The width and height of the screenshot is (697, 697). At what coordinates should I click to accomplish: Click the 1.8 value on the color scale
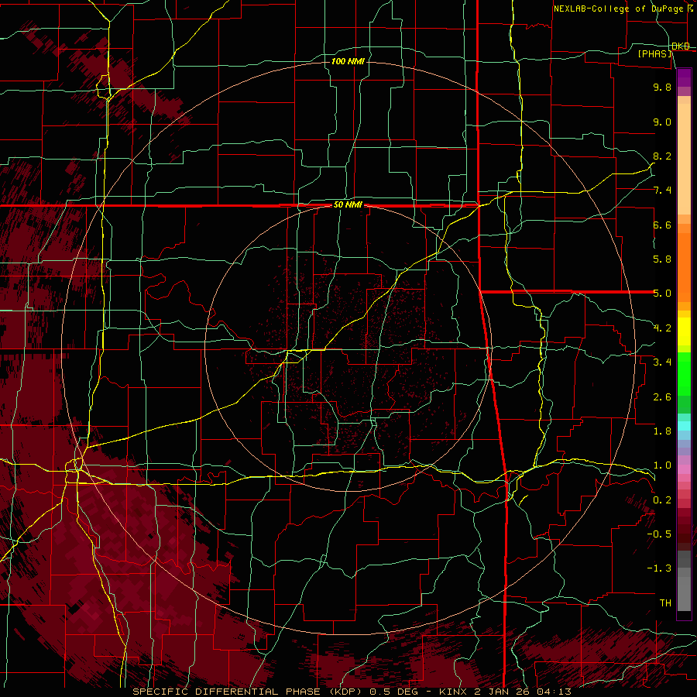662,431
